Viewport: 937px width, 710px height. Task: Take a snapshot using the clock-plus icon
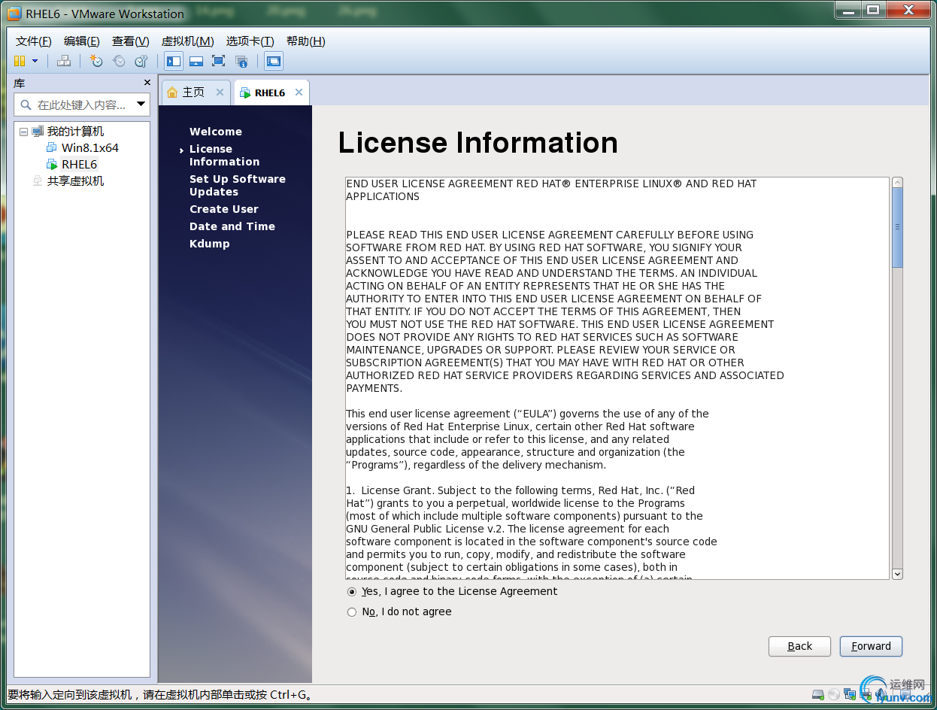point(96,61)
